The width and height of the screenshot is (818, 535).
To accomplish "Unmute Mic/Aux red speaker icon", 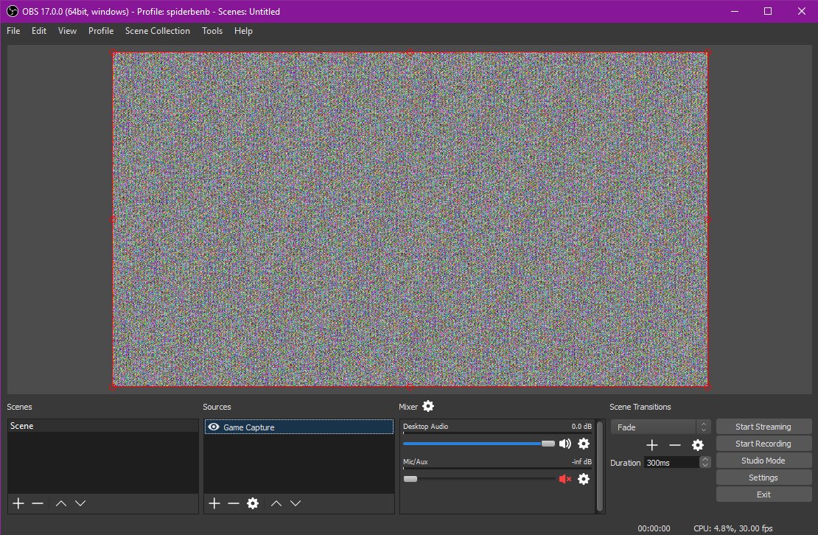I will pos(565,479).
